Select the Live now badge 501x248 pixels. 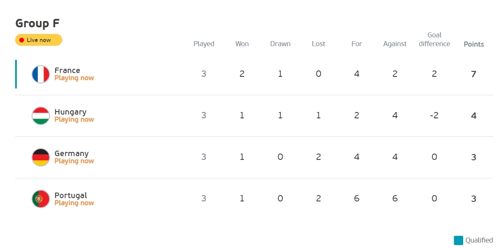pyautogui.click(x=38, y=40)
